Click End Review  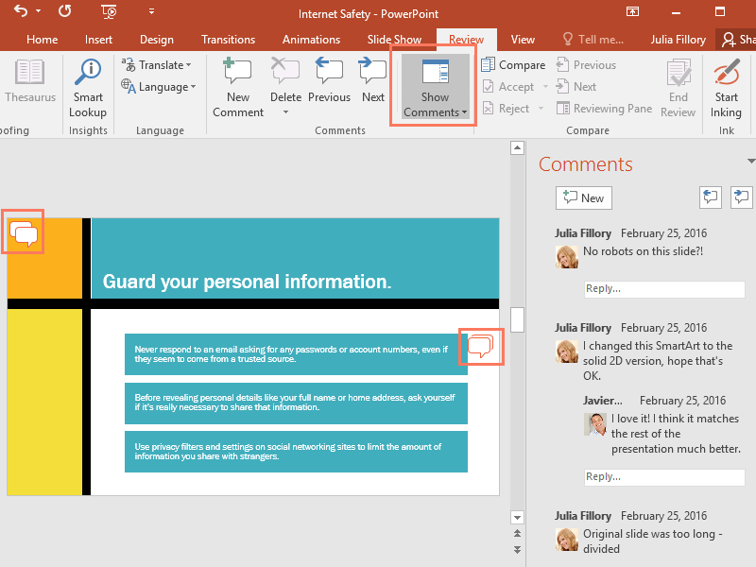point(678,87)
